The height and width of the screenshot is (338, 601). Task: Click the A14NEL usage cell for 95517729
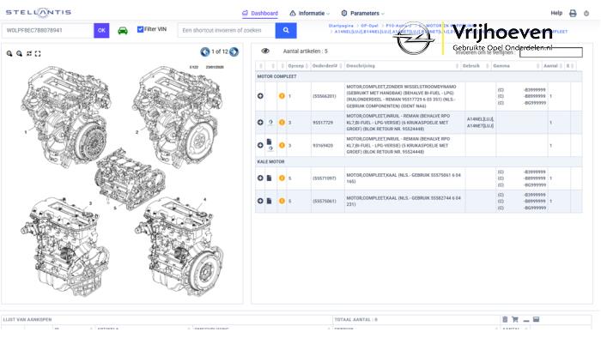tap(480, 123)
